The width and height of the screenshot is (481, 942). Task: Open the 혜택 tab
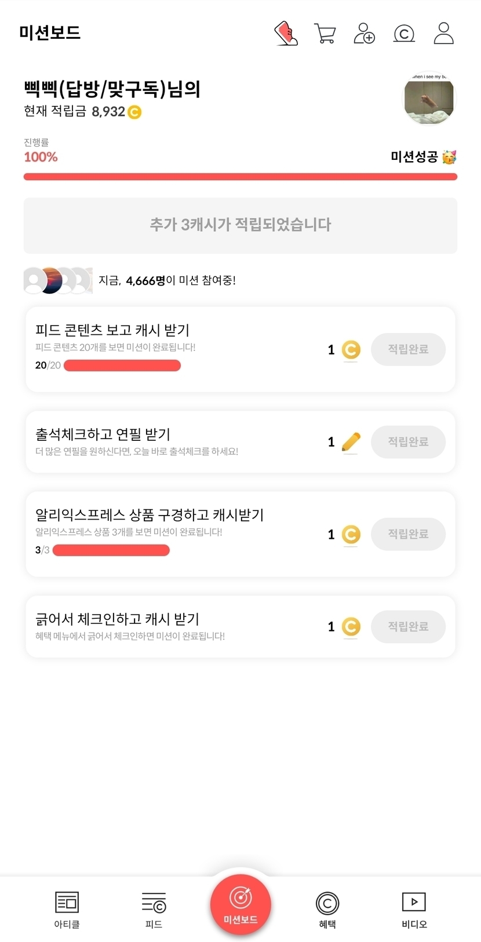(327, 910)
